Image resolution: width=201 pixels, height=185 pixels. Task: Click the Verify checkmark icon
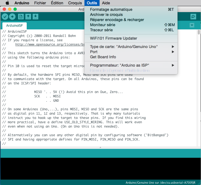(x=5, y=17)
